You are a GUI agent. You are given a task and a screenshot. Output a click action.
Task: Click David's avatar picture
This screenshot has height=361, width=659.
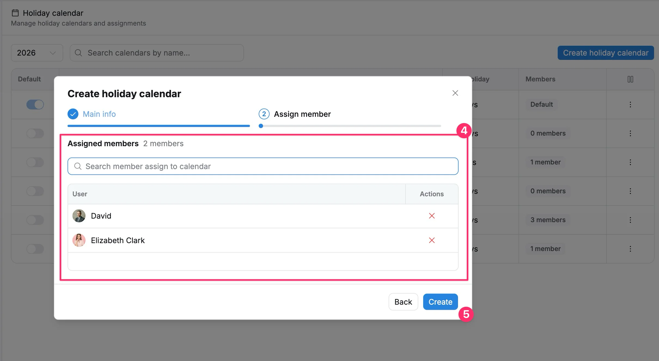tap(79, 216)
